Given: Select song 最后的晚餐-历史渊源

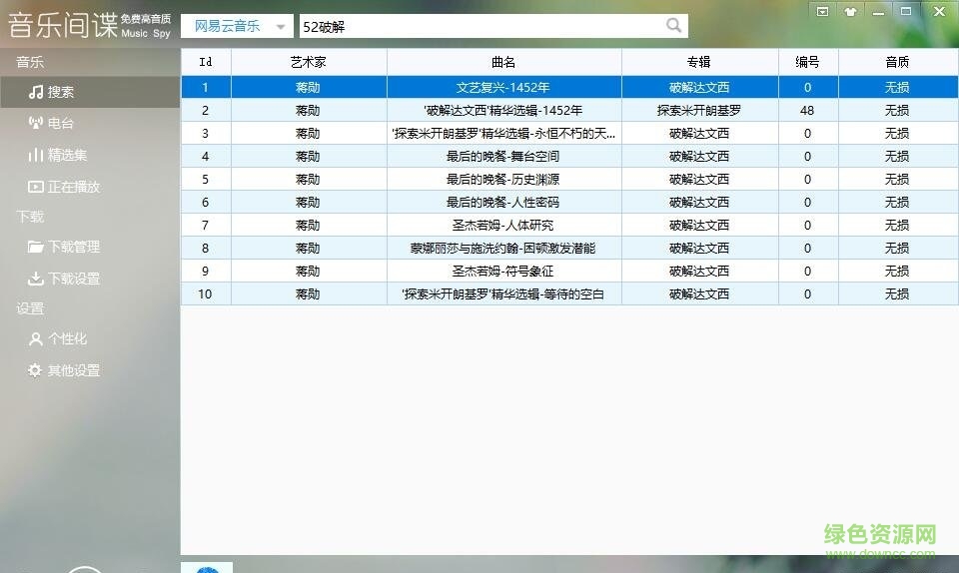Looking at the screenshot, I should [502, 180].
